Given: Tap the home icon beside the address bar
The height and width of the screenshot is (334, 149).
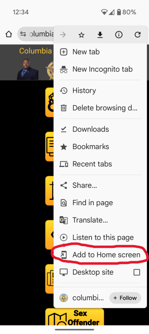Looking at the screenshot, I should tap(9, 34).
